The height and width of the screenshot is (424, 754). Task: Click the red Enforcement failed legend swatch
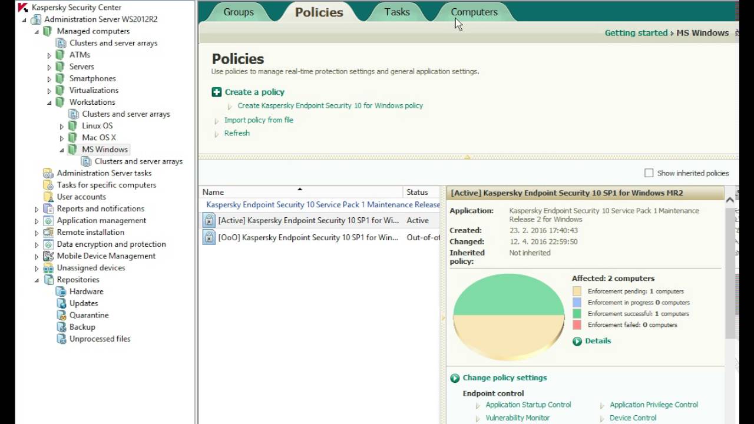[577, 325]
